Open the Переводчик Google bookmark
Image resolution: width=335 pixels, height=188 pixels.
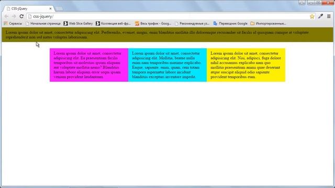[x=230, y=23]
